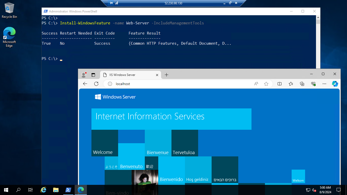Click Microsoft Edge taskbar icon

(x=81, y=190)
